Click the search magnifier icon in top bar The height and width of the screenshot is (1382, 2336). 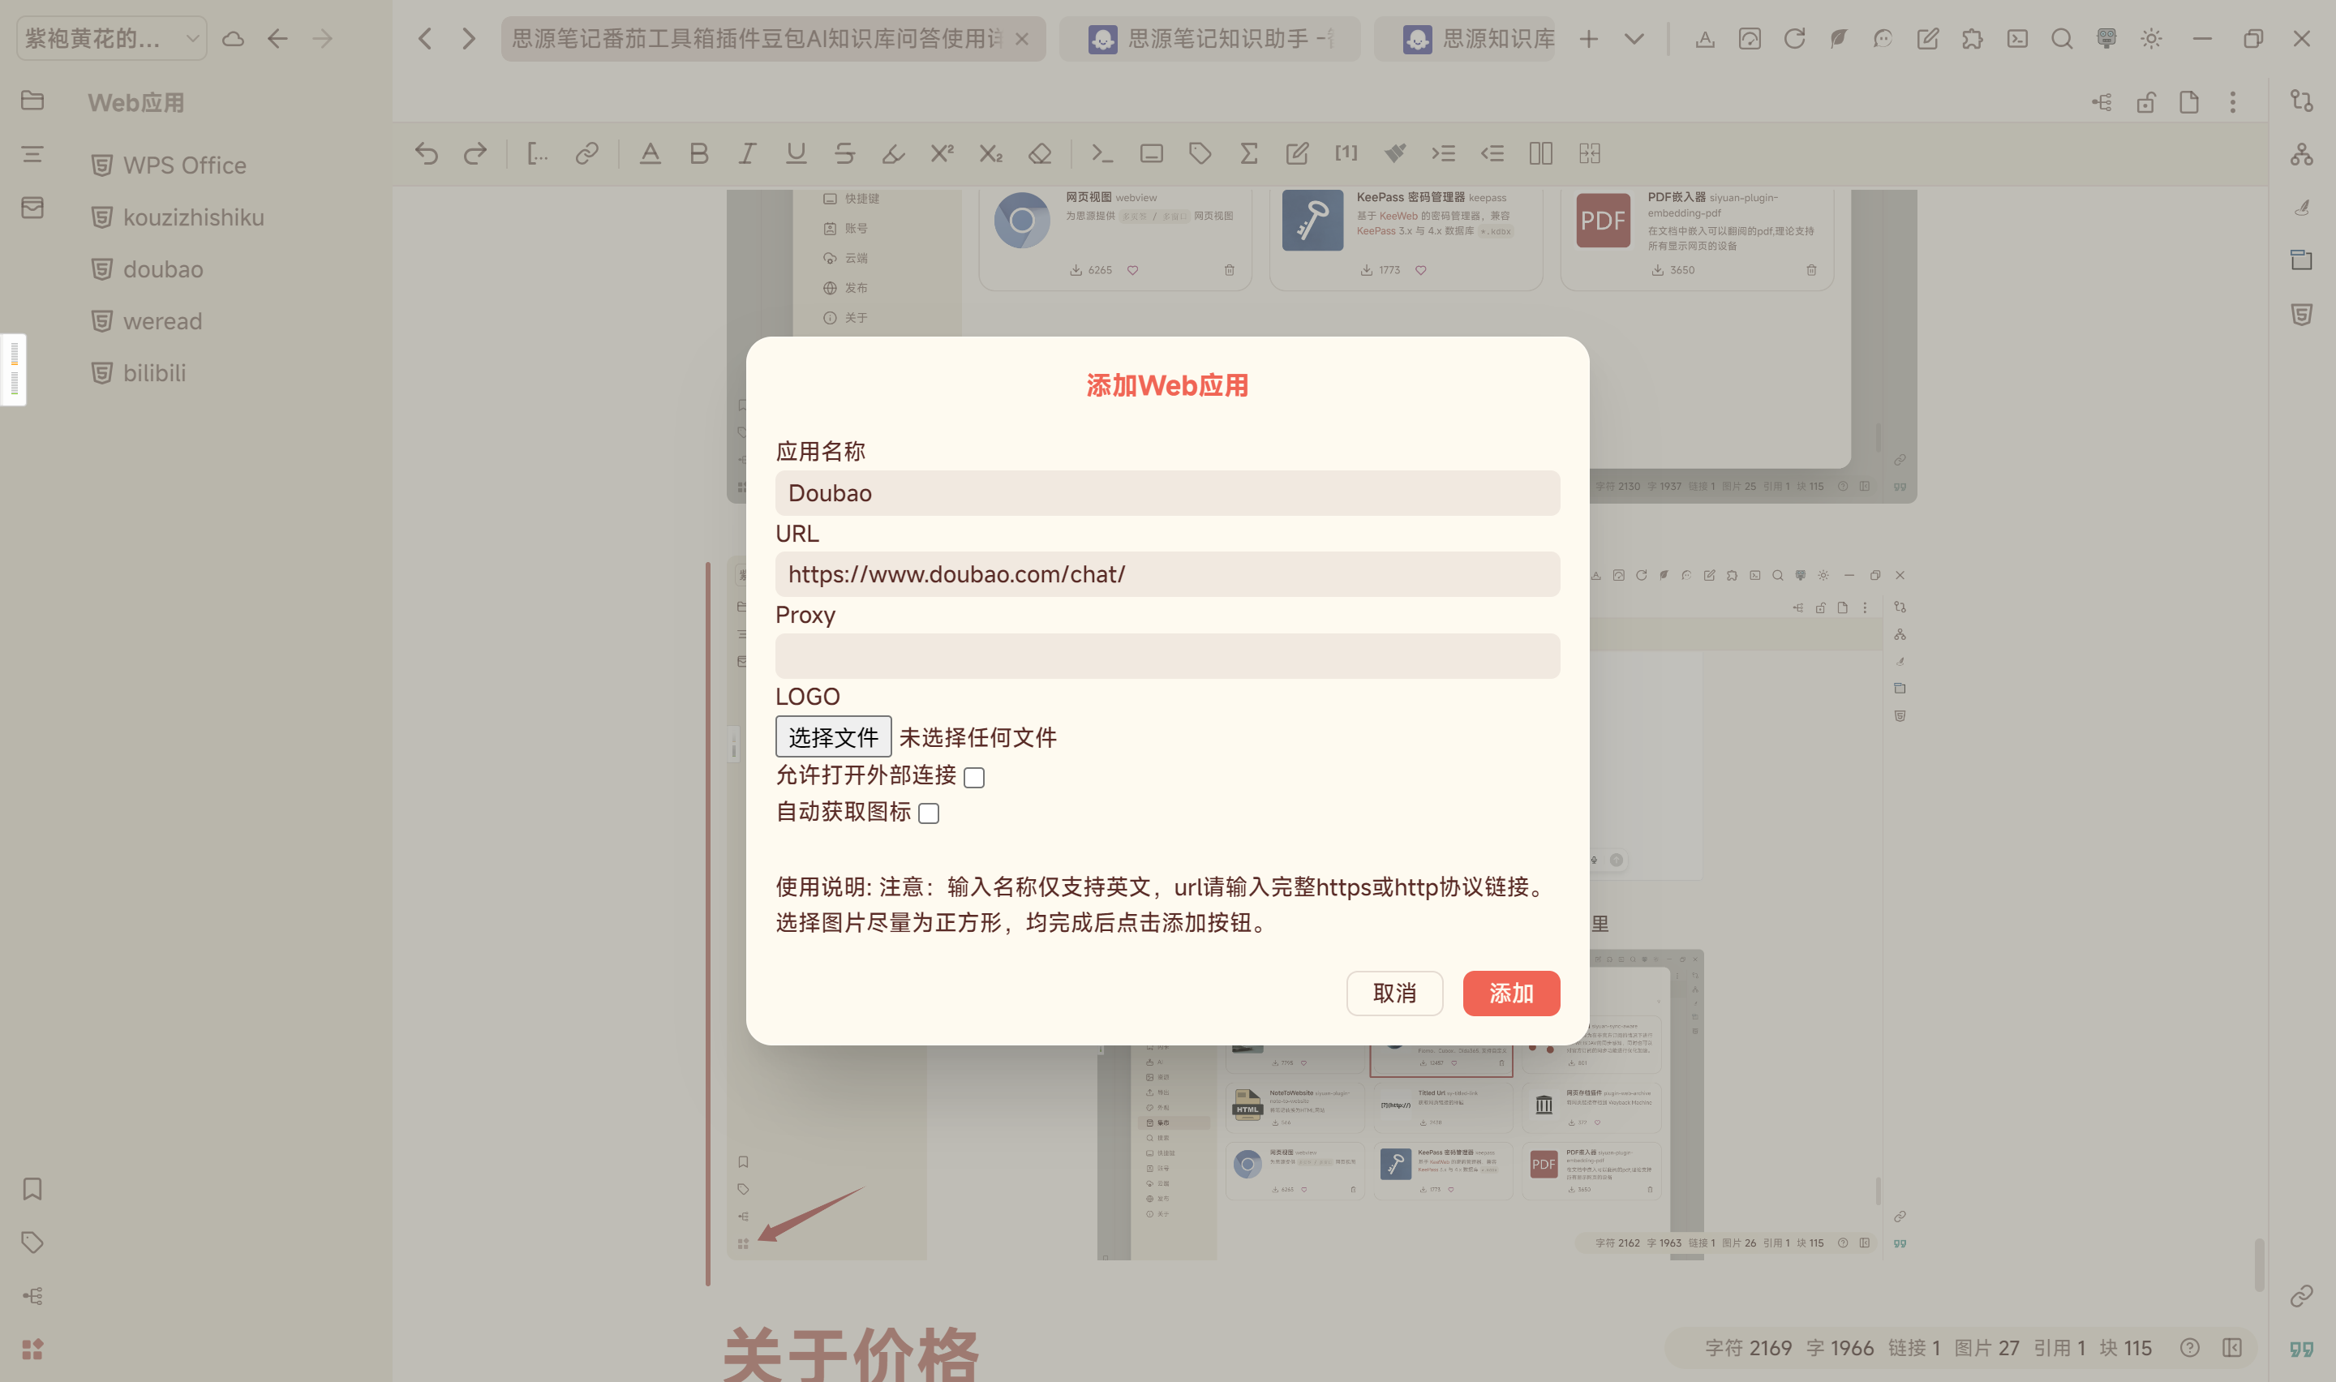pos(2061,39)
